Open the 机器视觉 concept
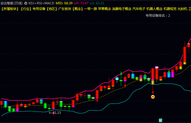 [x=170, y=9]
